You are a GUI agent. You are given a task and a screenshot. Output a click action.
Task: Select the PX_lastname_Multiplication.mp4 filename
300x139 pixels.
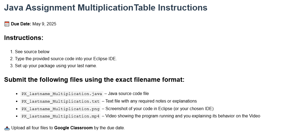point(60,116)
